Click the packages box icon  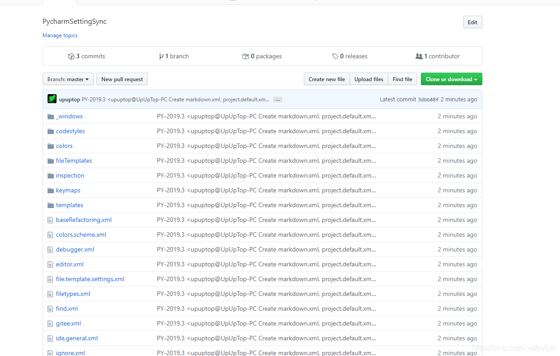(245, 56)
